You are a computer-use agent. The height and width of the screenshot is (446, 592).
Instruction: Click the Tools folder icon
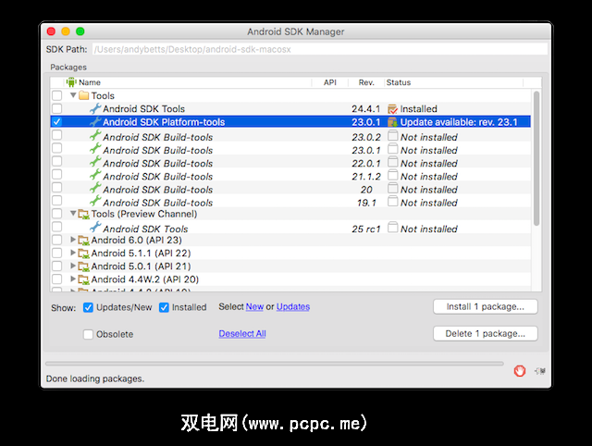click(x=83, y=95)
